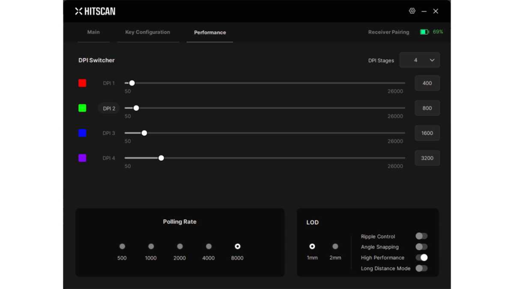Open the DPI Stages dropdown
The height and width of the screenshot is (289, 514).
[419, 60]
